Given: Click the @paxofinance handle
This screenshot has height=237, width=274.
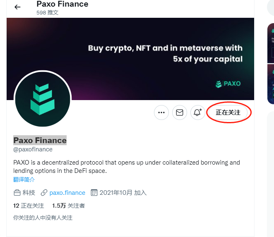Looking at the screenshot, I should (33, 149).
